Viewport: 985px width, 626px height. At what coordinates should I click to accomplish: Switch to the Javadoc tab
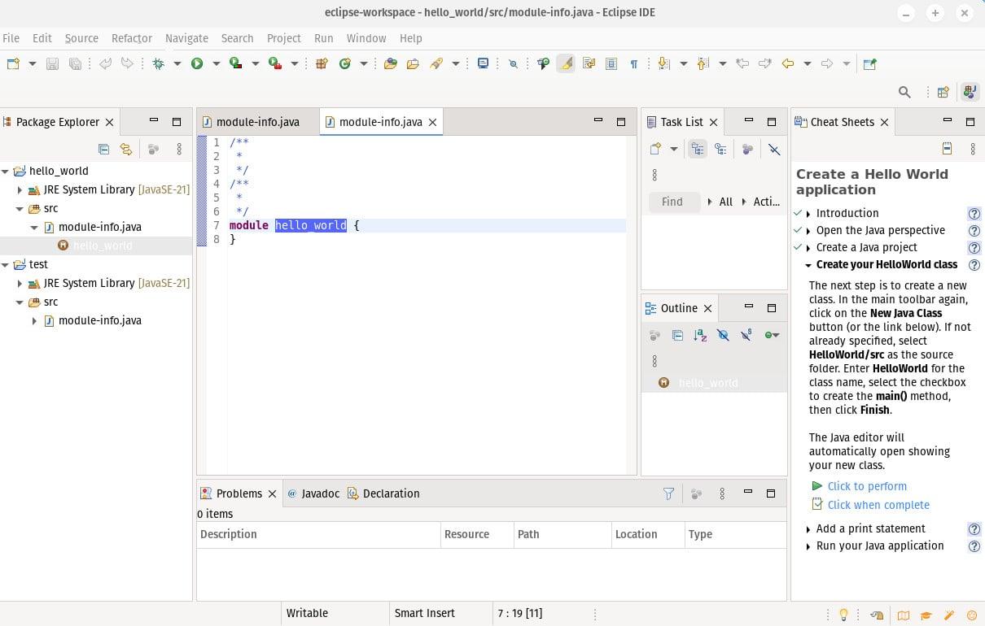coord(319,493)
